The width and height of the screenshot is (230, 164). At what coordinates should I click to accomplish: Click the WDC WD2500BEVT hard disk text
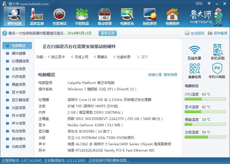[115, 119]
